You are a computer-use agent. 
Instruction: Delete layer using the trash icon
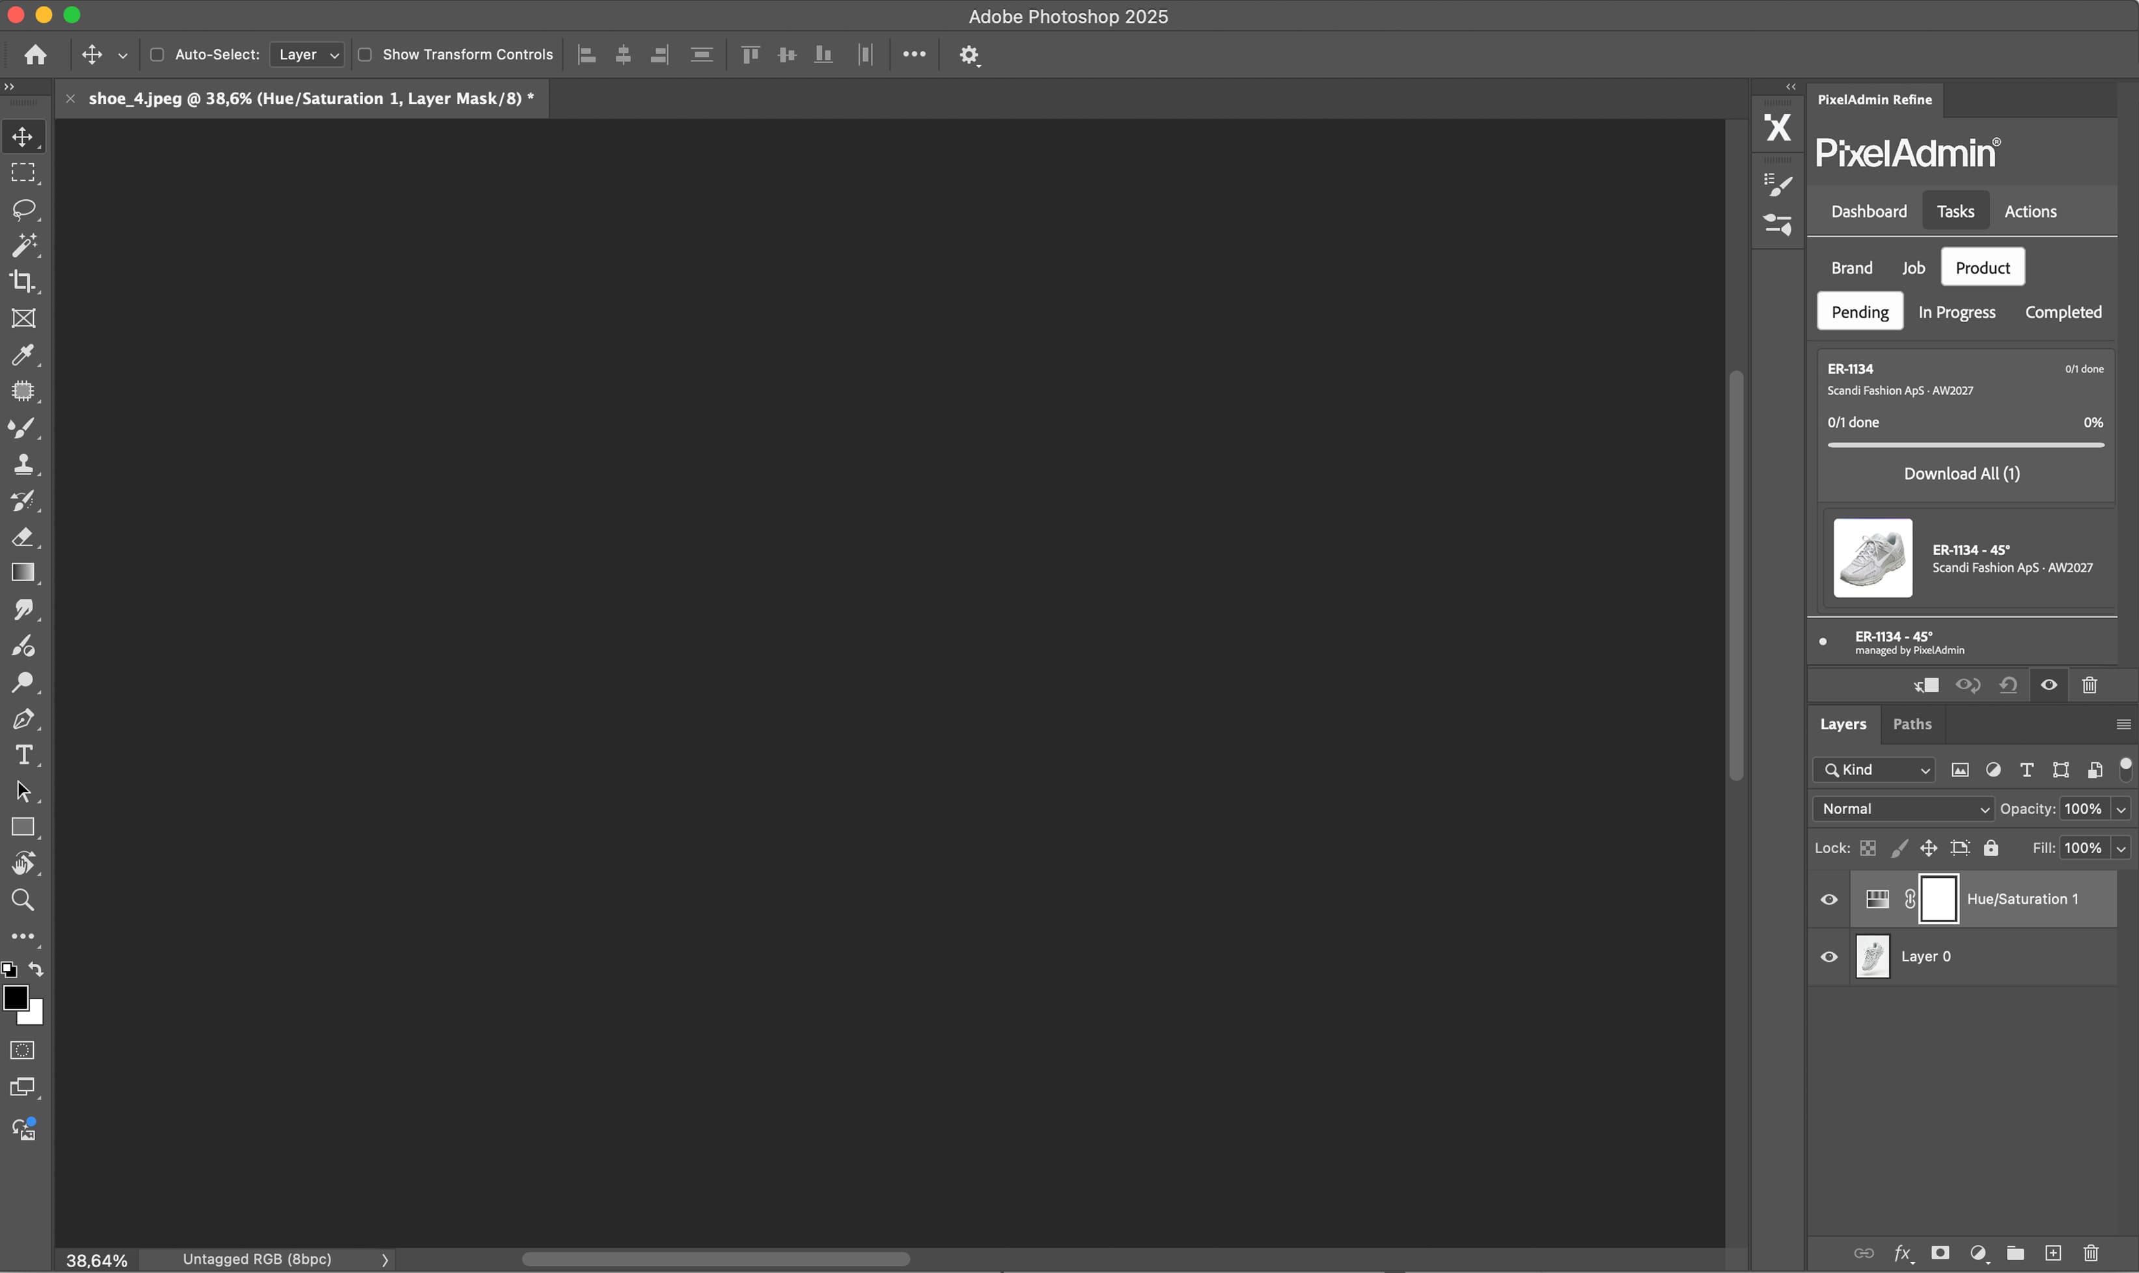(x=2090, y=1252)
